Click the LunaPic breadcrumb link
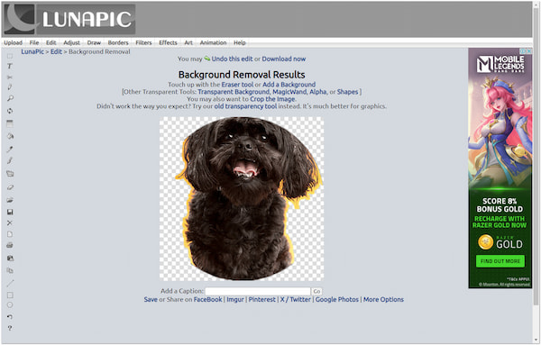The height and width of the screenshot is (345, 541). click(x=32, y=51)
